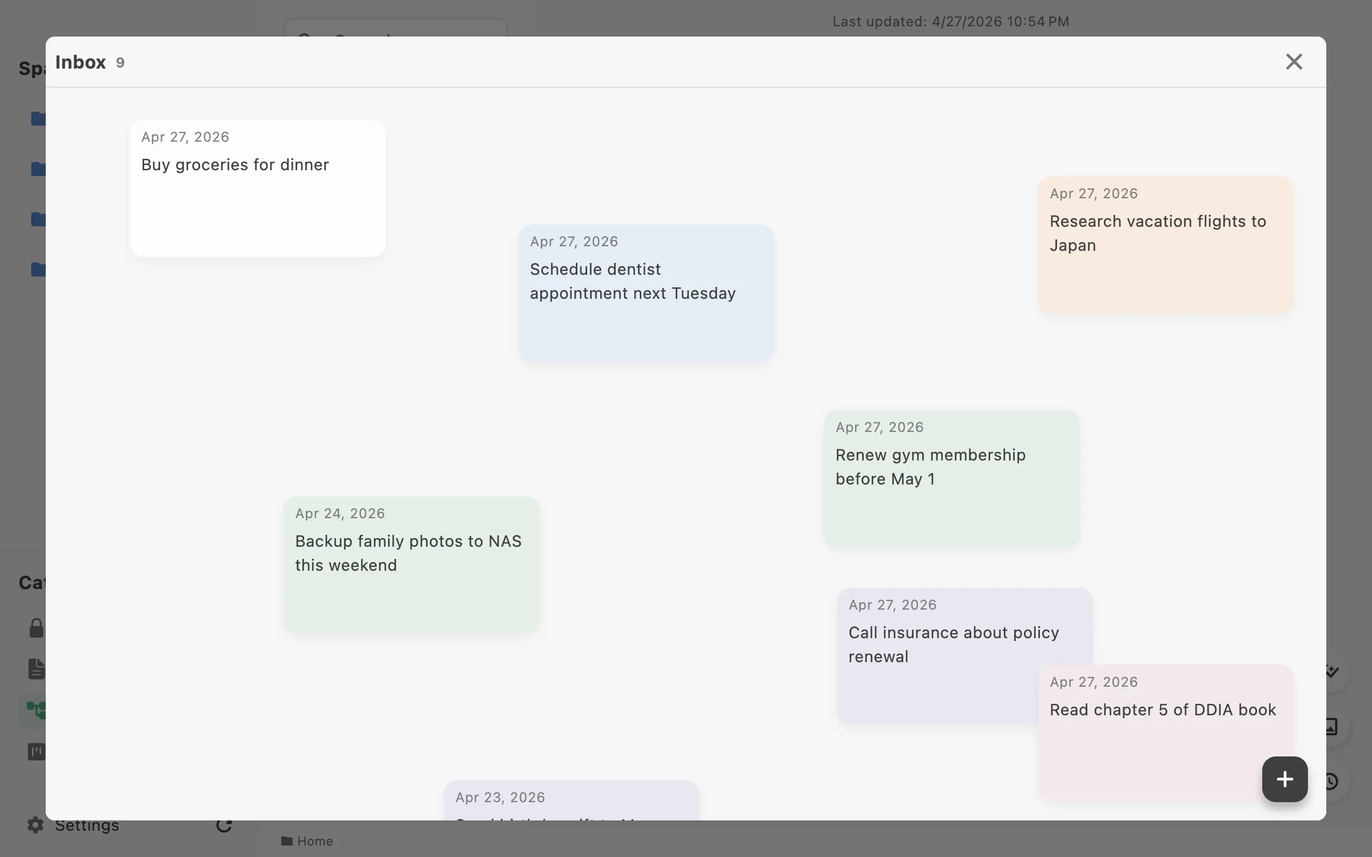Screen dimensions: 1372x857
Task: Click the Inbox title heading
Action: coord(81,62)
